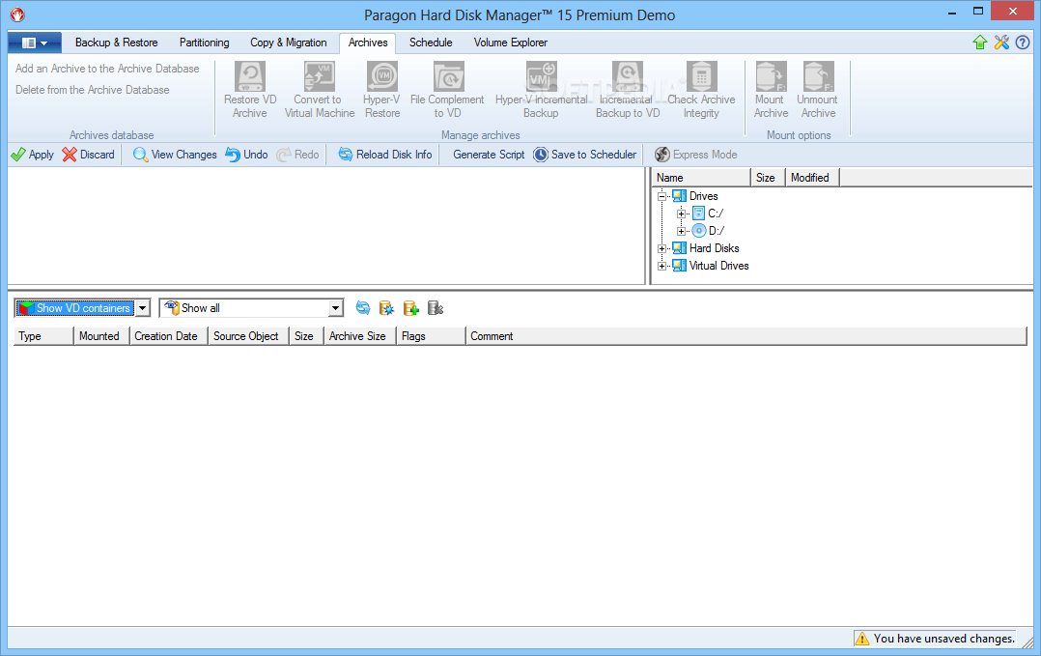Save operations to Scheduler

pos(585,155)
